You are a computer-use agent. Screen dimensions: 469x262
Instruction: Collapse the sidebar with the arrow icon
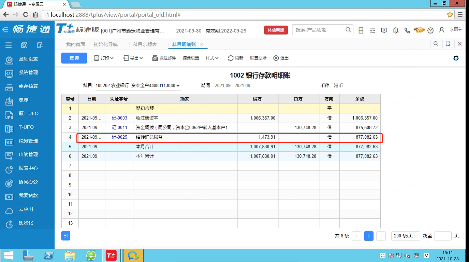point(5,30)
